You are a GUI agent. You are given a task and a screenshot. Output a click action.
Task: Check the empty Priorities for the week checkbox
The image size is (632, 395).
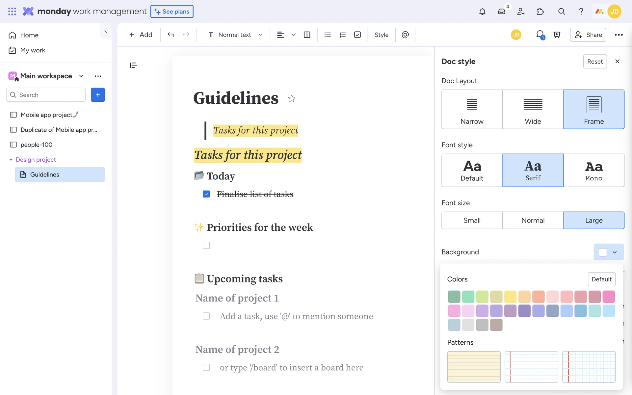coord(206,245)
